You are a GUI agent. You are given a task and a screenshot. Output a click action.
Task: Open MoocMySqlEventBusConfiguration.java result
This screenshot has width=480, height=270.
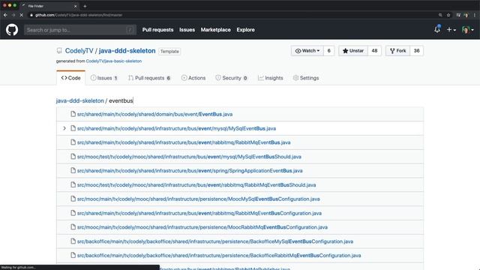(198, 199)
